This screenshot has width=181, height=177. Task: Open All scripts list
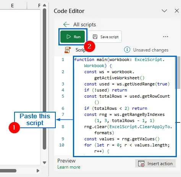tap(84, 24)
